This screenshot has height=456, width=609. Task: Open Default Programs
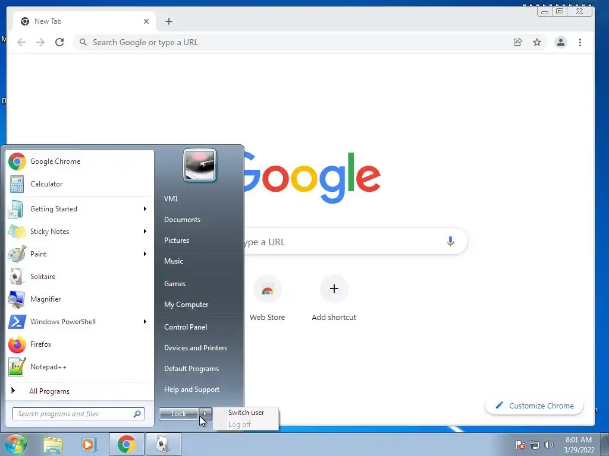[192, 369]
